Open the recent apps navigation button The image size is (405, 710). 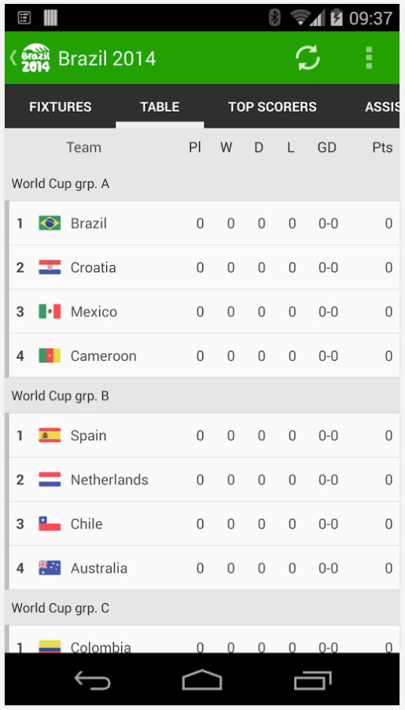coord(312,681)
